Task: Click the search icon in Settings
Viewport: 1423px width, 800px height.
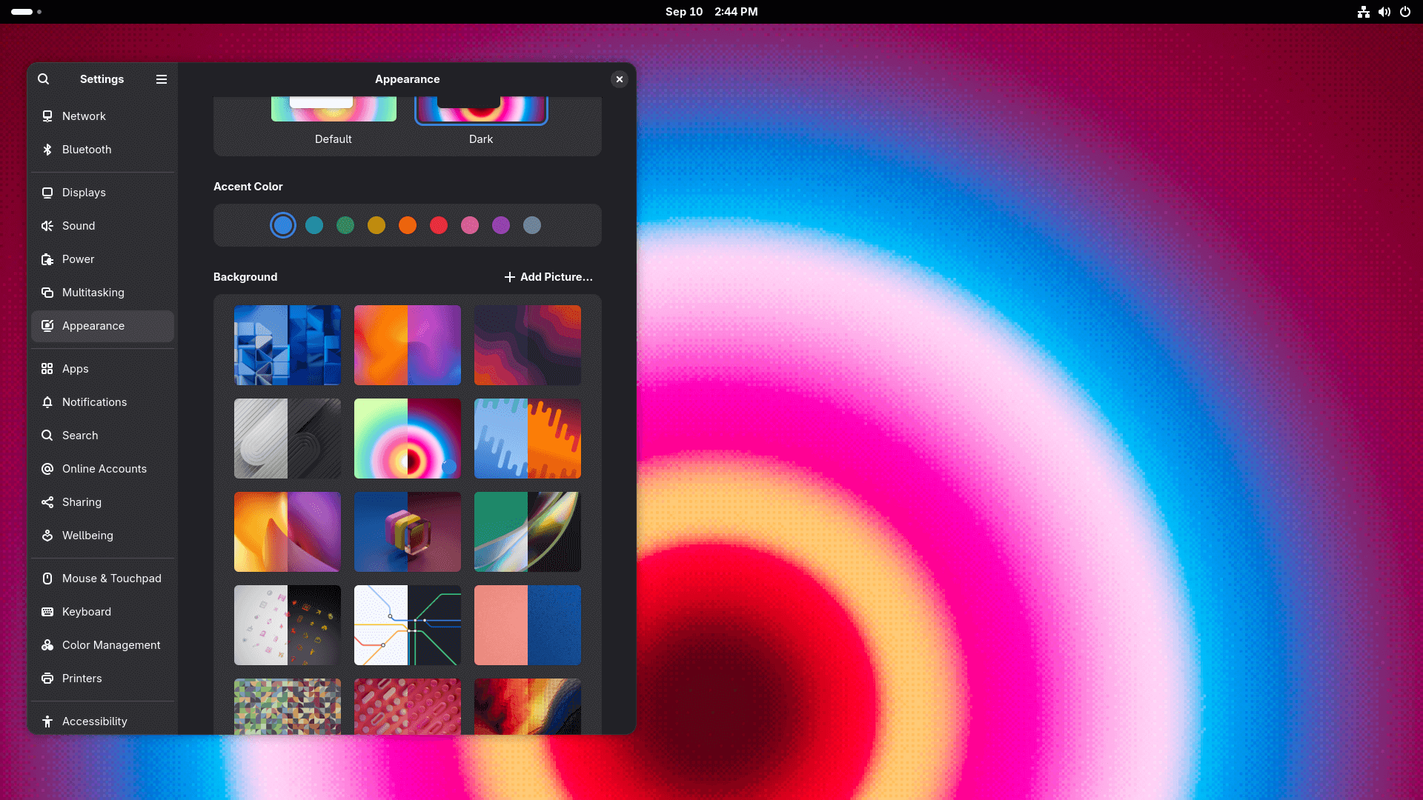Action: click(x=44, y=79)
